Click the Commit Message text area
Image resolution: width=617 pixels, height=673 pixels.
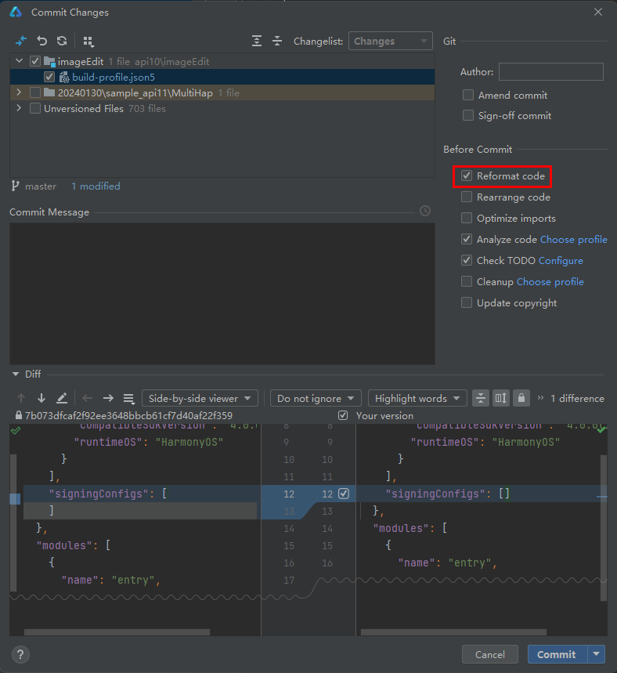[x=222, y=293]
